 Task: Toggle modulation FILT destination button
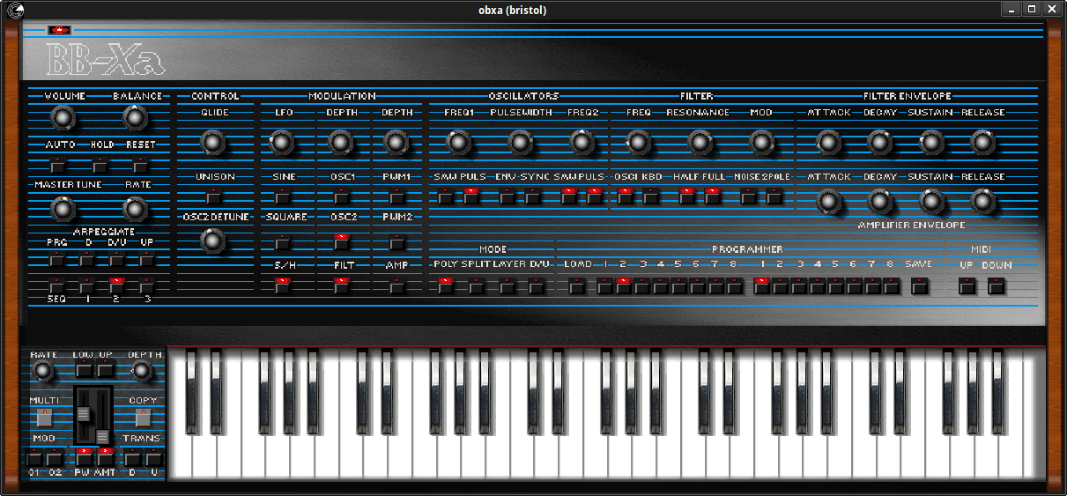tap(342, 285)
